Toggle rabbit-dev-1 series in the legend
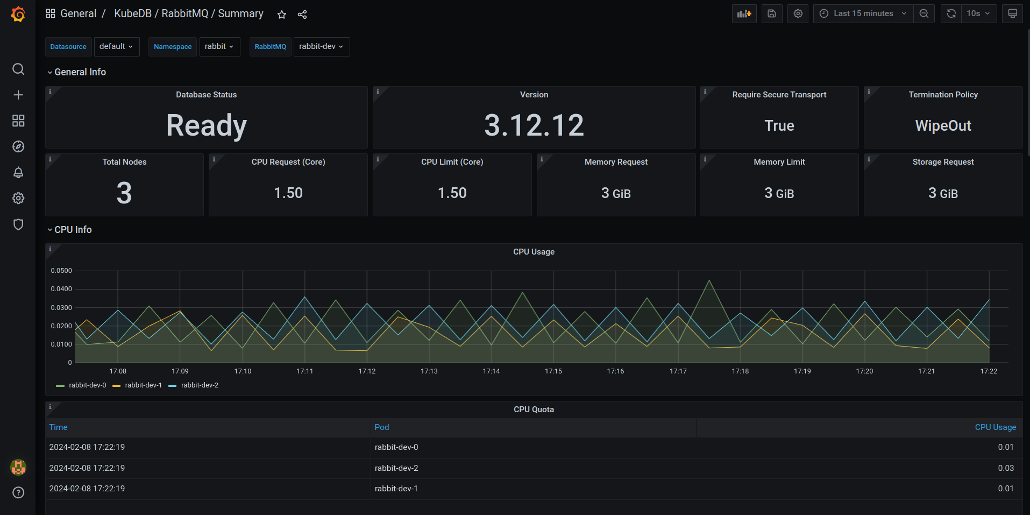This screenshot has height=515, width=1030. coord(143,385)
